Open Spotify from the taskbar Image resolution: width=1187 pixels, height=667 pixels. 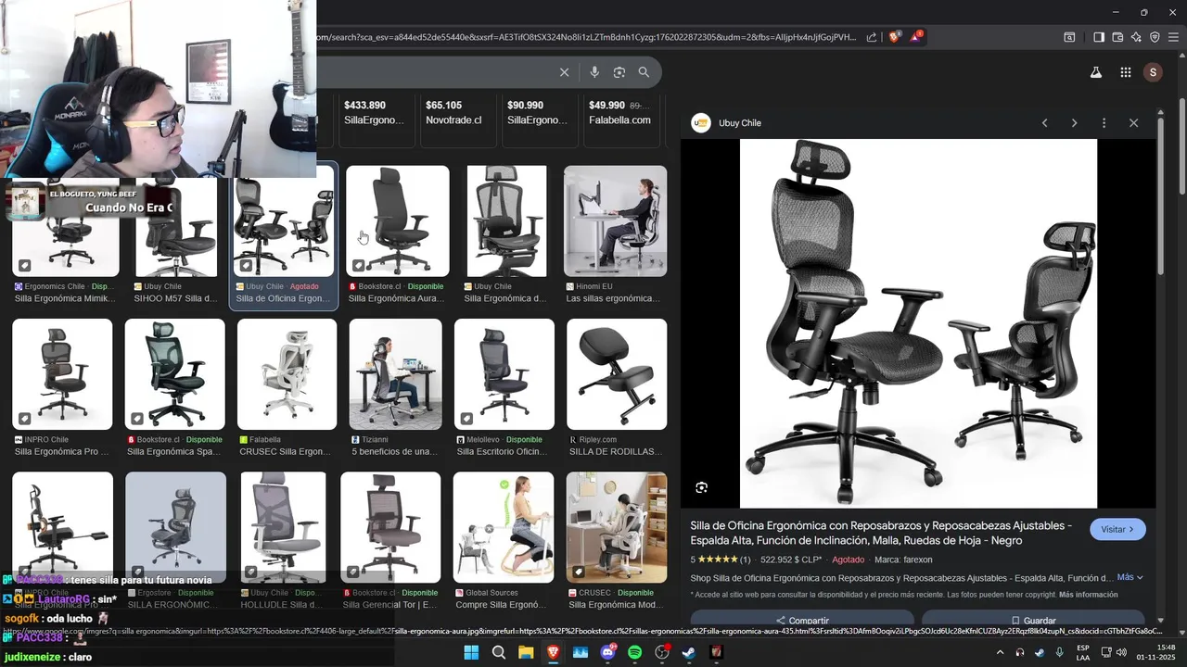tap(634, 652)
